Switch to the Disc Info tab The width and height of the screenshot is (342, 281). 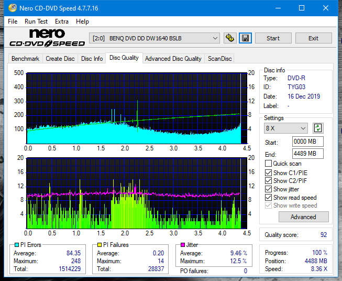[x=92, y=59]
